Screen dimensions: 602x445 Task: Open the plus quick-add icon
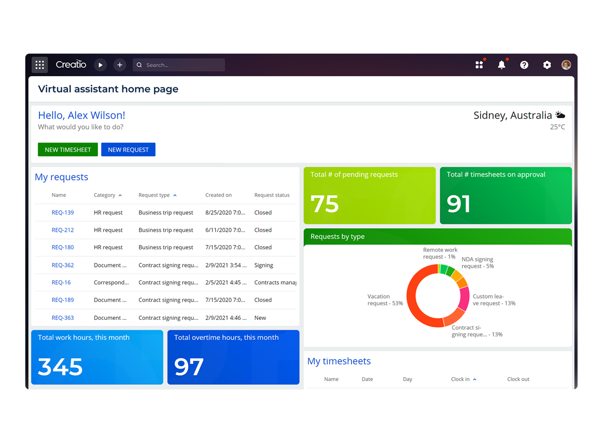pyautogui.click(x=120, y=65)
